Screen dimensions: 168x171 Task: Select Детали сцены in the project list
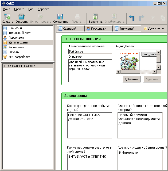[28, 42]
